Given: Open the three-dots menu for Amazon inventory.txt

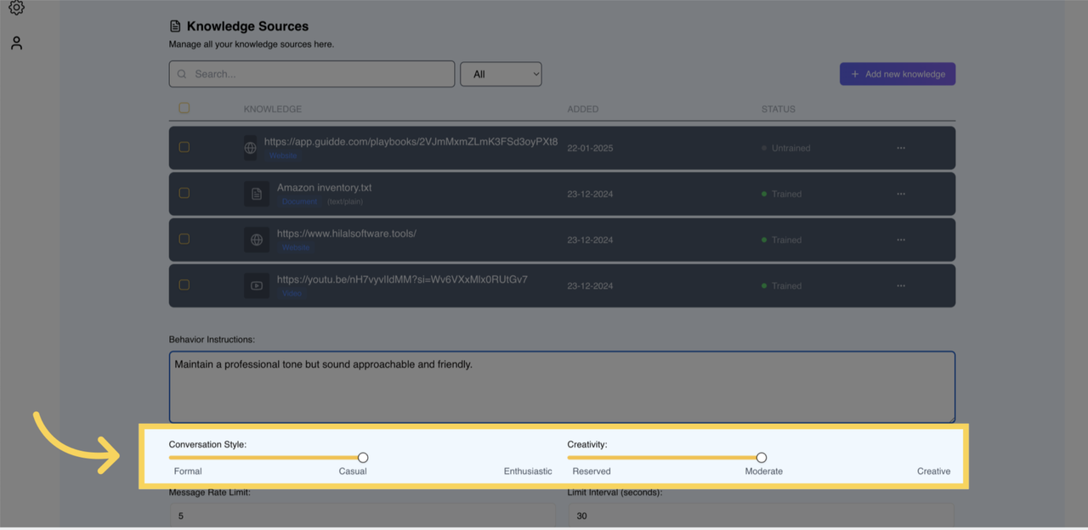Looking at the screenshot, I should click(x=901, y=194).
